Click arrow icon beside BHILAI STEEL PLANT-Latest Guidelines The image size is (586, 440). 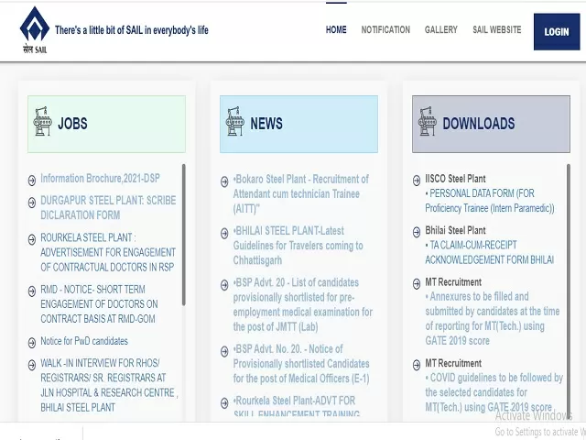click(224, 233)
